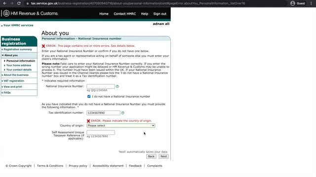Click the Next button
Screen dimensions: 316x177
[x=163, y=156]
